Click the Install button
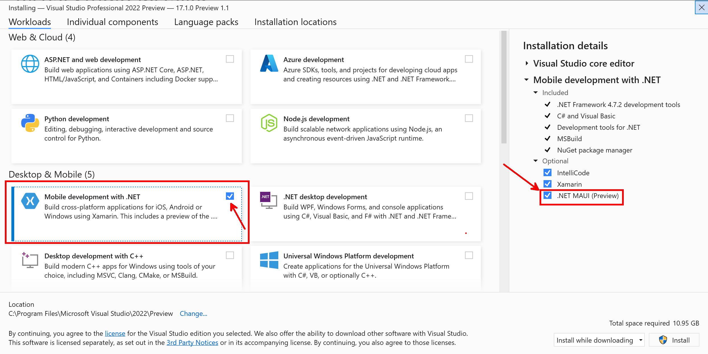Image resolution: width=708 pixels, height=354 pixels. coord(674,340)
